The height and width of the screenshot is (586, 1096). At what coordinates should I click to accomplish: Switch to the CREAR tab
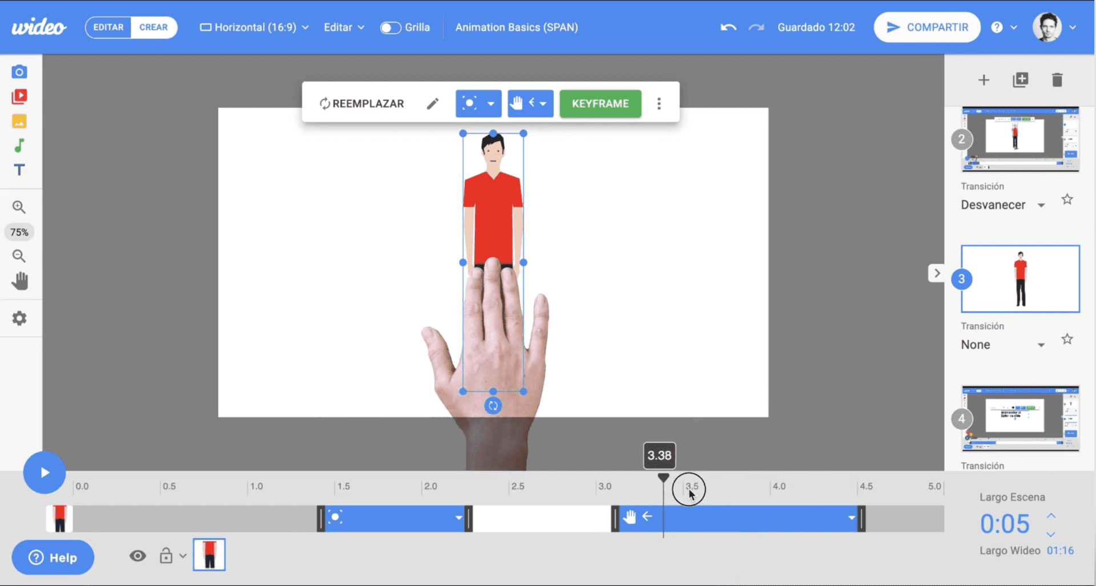click(154, 27)
